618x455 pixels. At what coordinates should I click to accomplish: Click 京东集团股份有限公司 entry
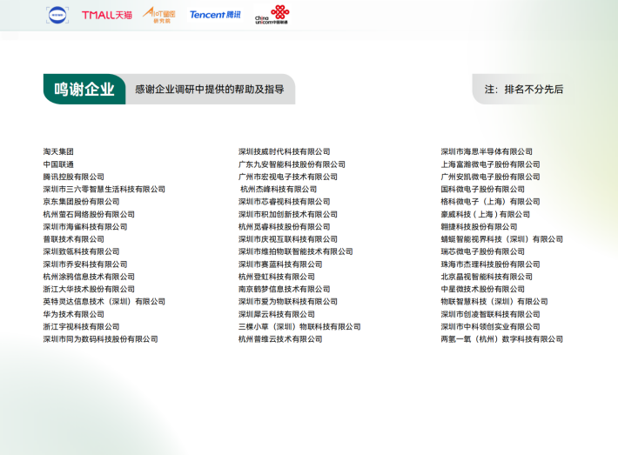pos(81,202)
